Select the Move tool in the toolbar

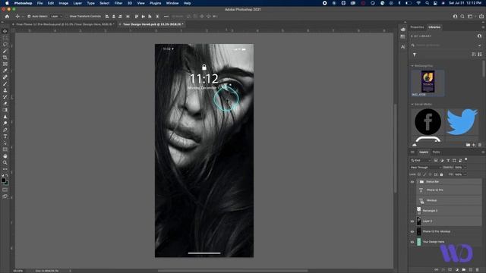click(5, 31)
